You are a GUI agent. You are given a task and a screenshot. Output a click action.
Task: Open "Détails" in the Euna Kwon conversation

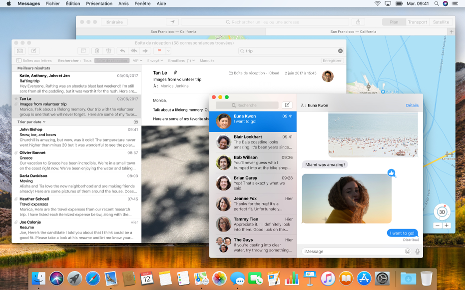pos(412,105)
